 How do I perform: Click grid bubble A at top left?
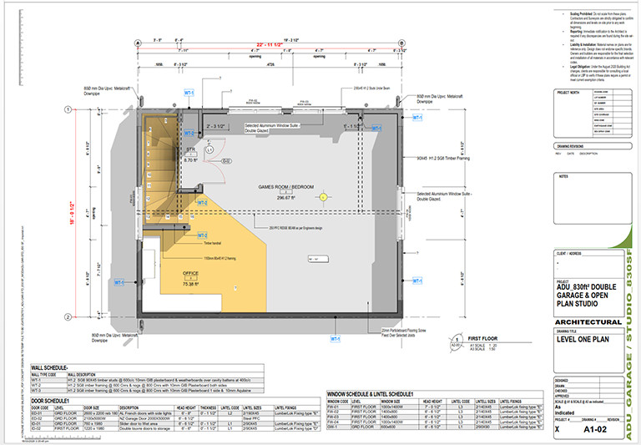(x=138, y=43)
